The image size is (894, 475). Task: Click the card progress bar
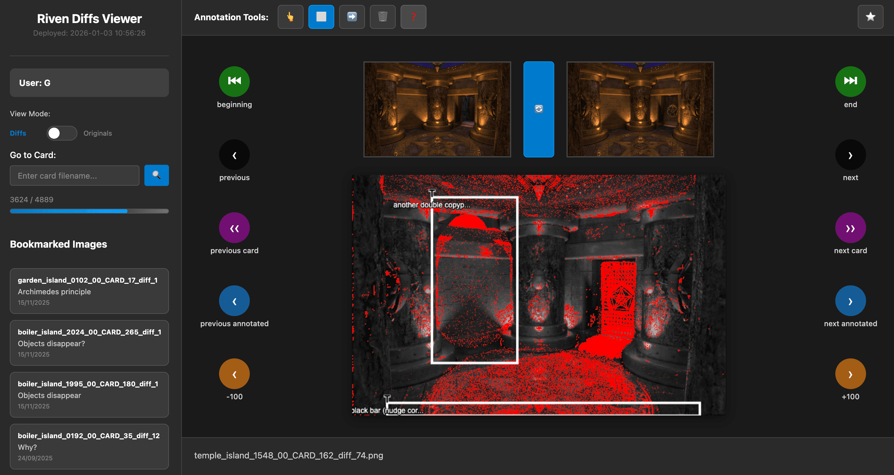coord(89,211)
